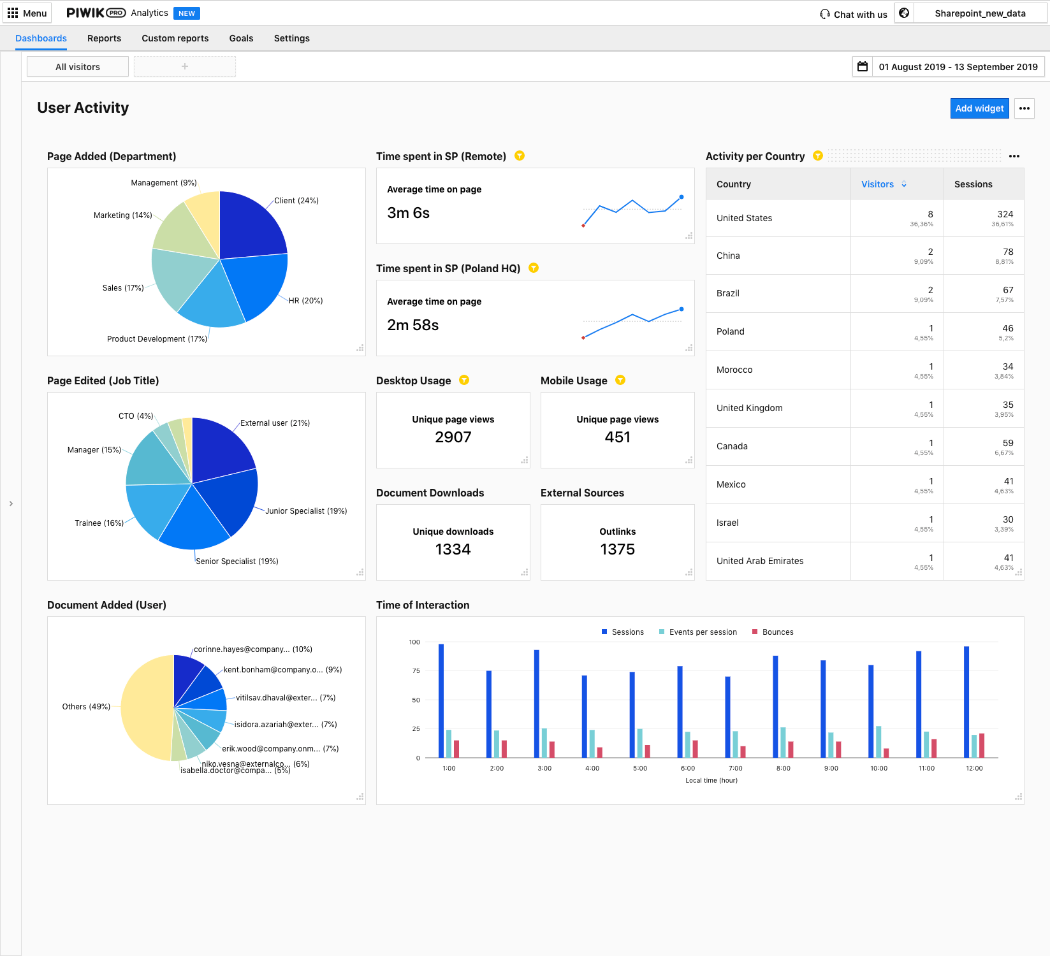Open Activity per Country widget options dots
The image size is (1050, 956).
[x=1014, y=156]
